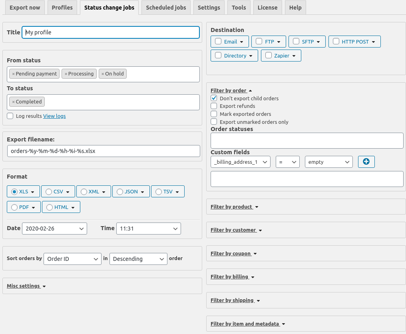This screenshot has width=406, height=334.
Task: Open CSV format options arrow
Action: [x=68, y=192]
